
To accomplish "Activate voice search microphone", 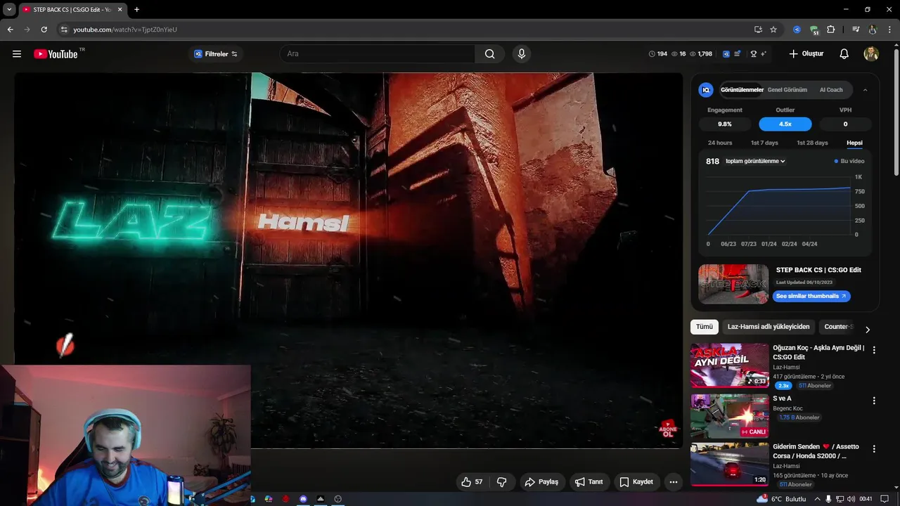I will 521,54.
